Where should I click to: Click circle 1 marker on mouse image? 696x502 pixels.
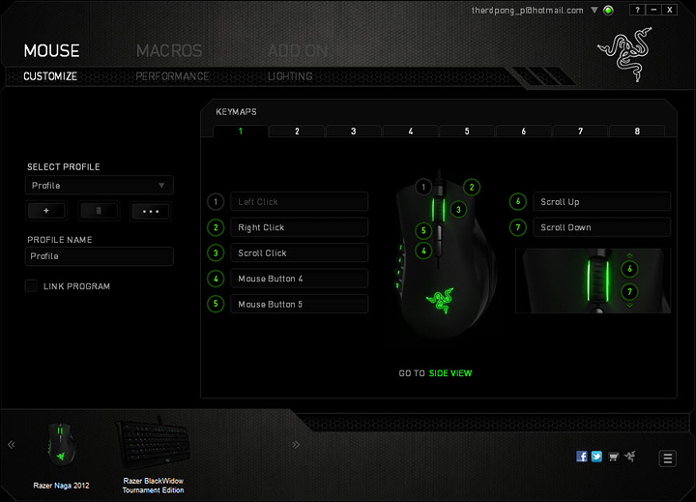[x=423, y=187]
